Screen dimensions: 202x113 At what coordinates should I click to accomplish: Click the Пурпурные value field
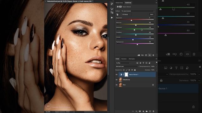coord(151,42)
